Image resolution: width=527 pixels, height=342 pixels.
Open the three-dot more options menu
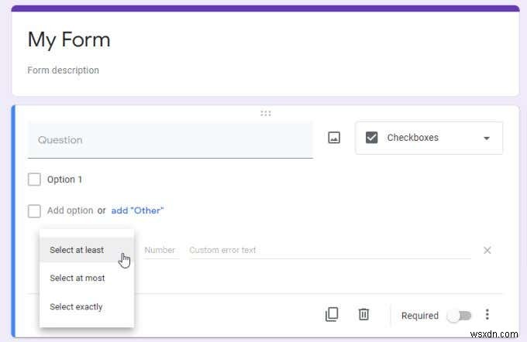487,314
